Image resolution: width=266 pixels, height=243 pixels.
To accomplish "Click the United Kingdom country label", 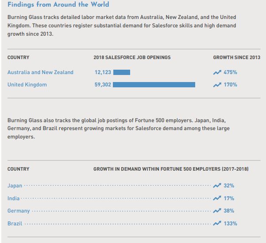I will [x=27, y=85].
